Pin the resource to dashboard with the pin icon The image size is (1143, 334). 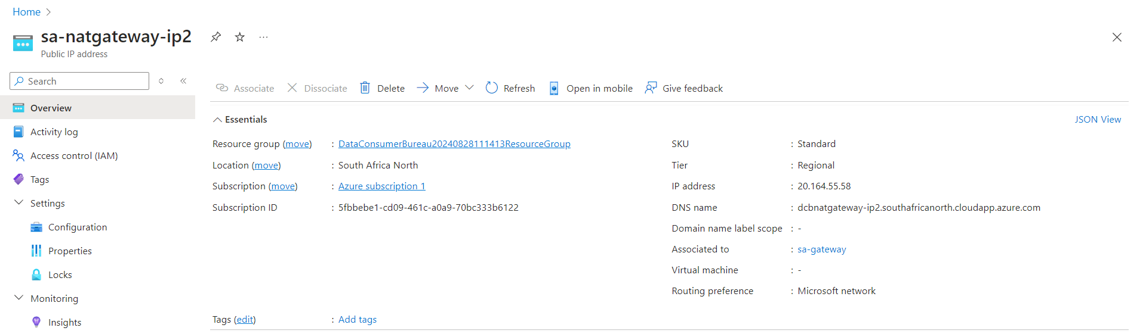click(215, 37)
